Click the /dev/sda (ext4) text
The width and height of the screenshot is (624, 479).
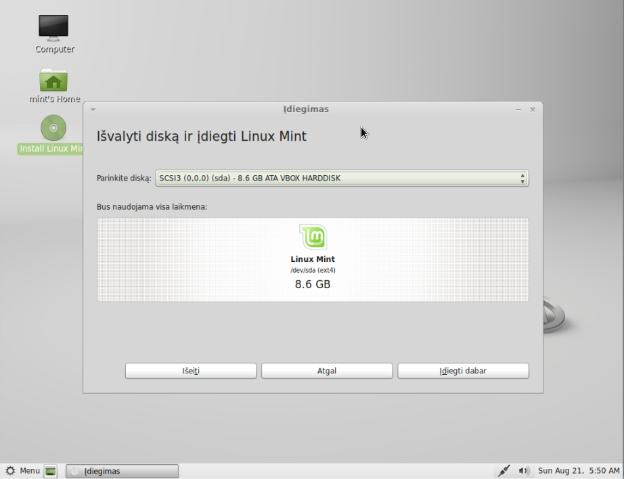click(313, 270)
